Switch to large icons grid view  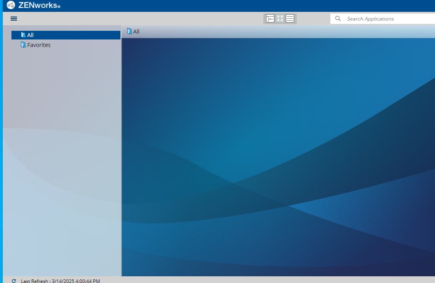(x=280, y=19)
